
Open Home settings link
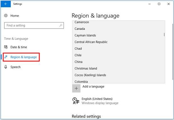point(14,16)
